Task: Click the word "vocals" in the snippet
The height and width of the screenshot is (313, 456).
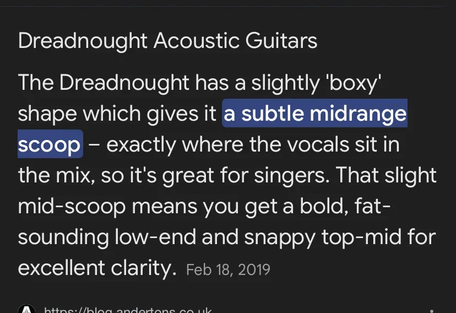Action: coord(297,144)
